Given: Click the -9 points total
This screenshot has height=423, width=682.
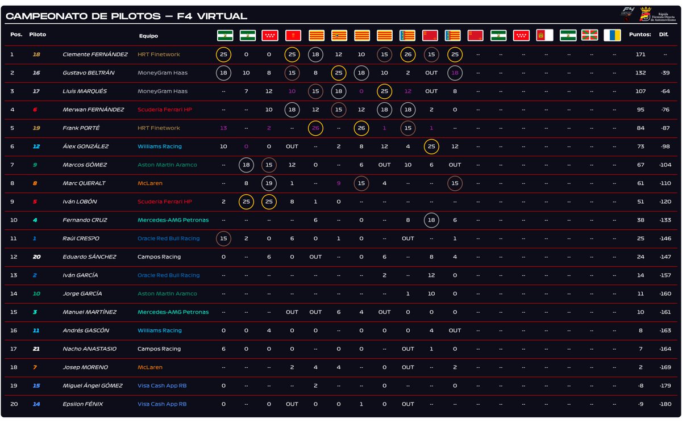Looking at the screenshot, I should click(641, 404).
